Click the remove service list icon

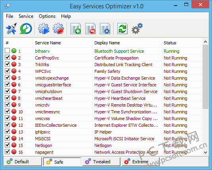pos(90,29)
